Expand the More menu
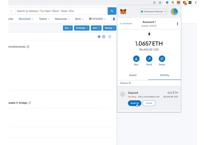205x145 pixels. pos(79,19)
